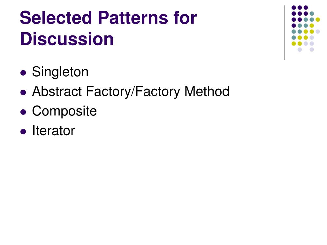Image resolution: width=327 pixels, height=245 pixels.
Task: Click the top-left purple dot in the dot grid
Action: (294, 8)
